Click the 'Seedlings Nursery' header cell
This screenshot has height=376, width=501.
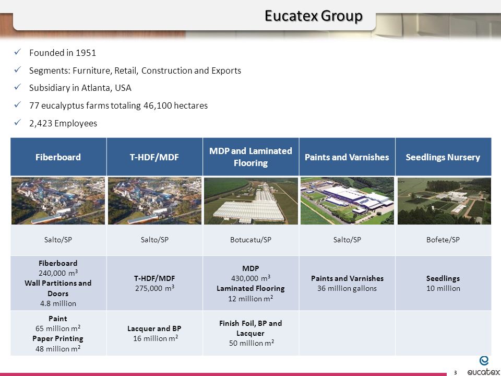443,157
